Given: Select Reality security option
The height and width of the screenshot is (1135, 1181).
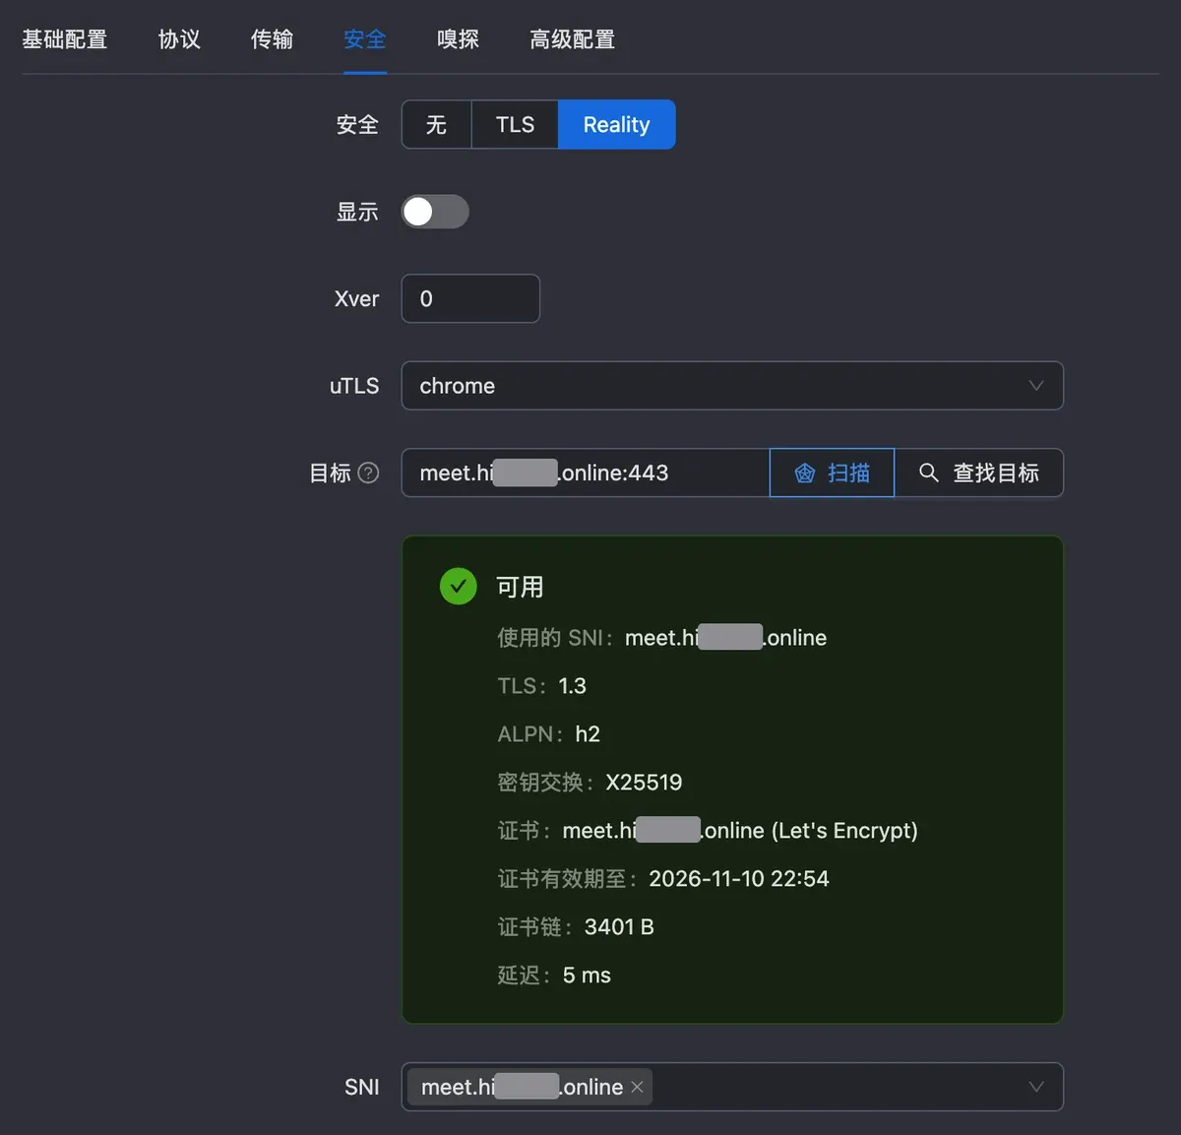Looking at the screenshot, I should pyautogui.click(x=616, y=125).
